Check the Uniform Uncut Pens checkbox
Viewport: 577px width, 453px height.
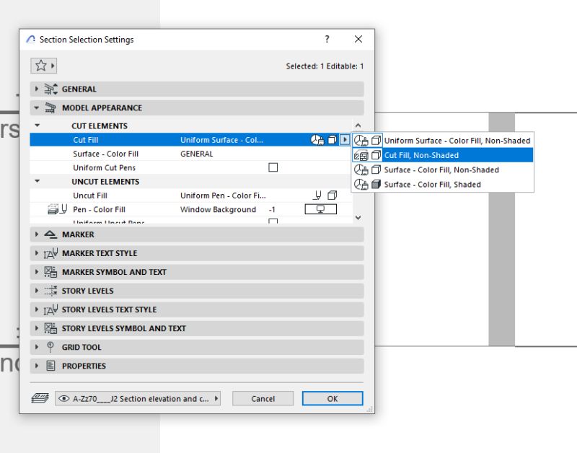tap(272, 221)
